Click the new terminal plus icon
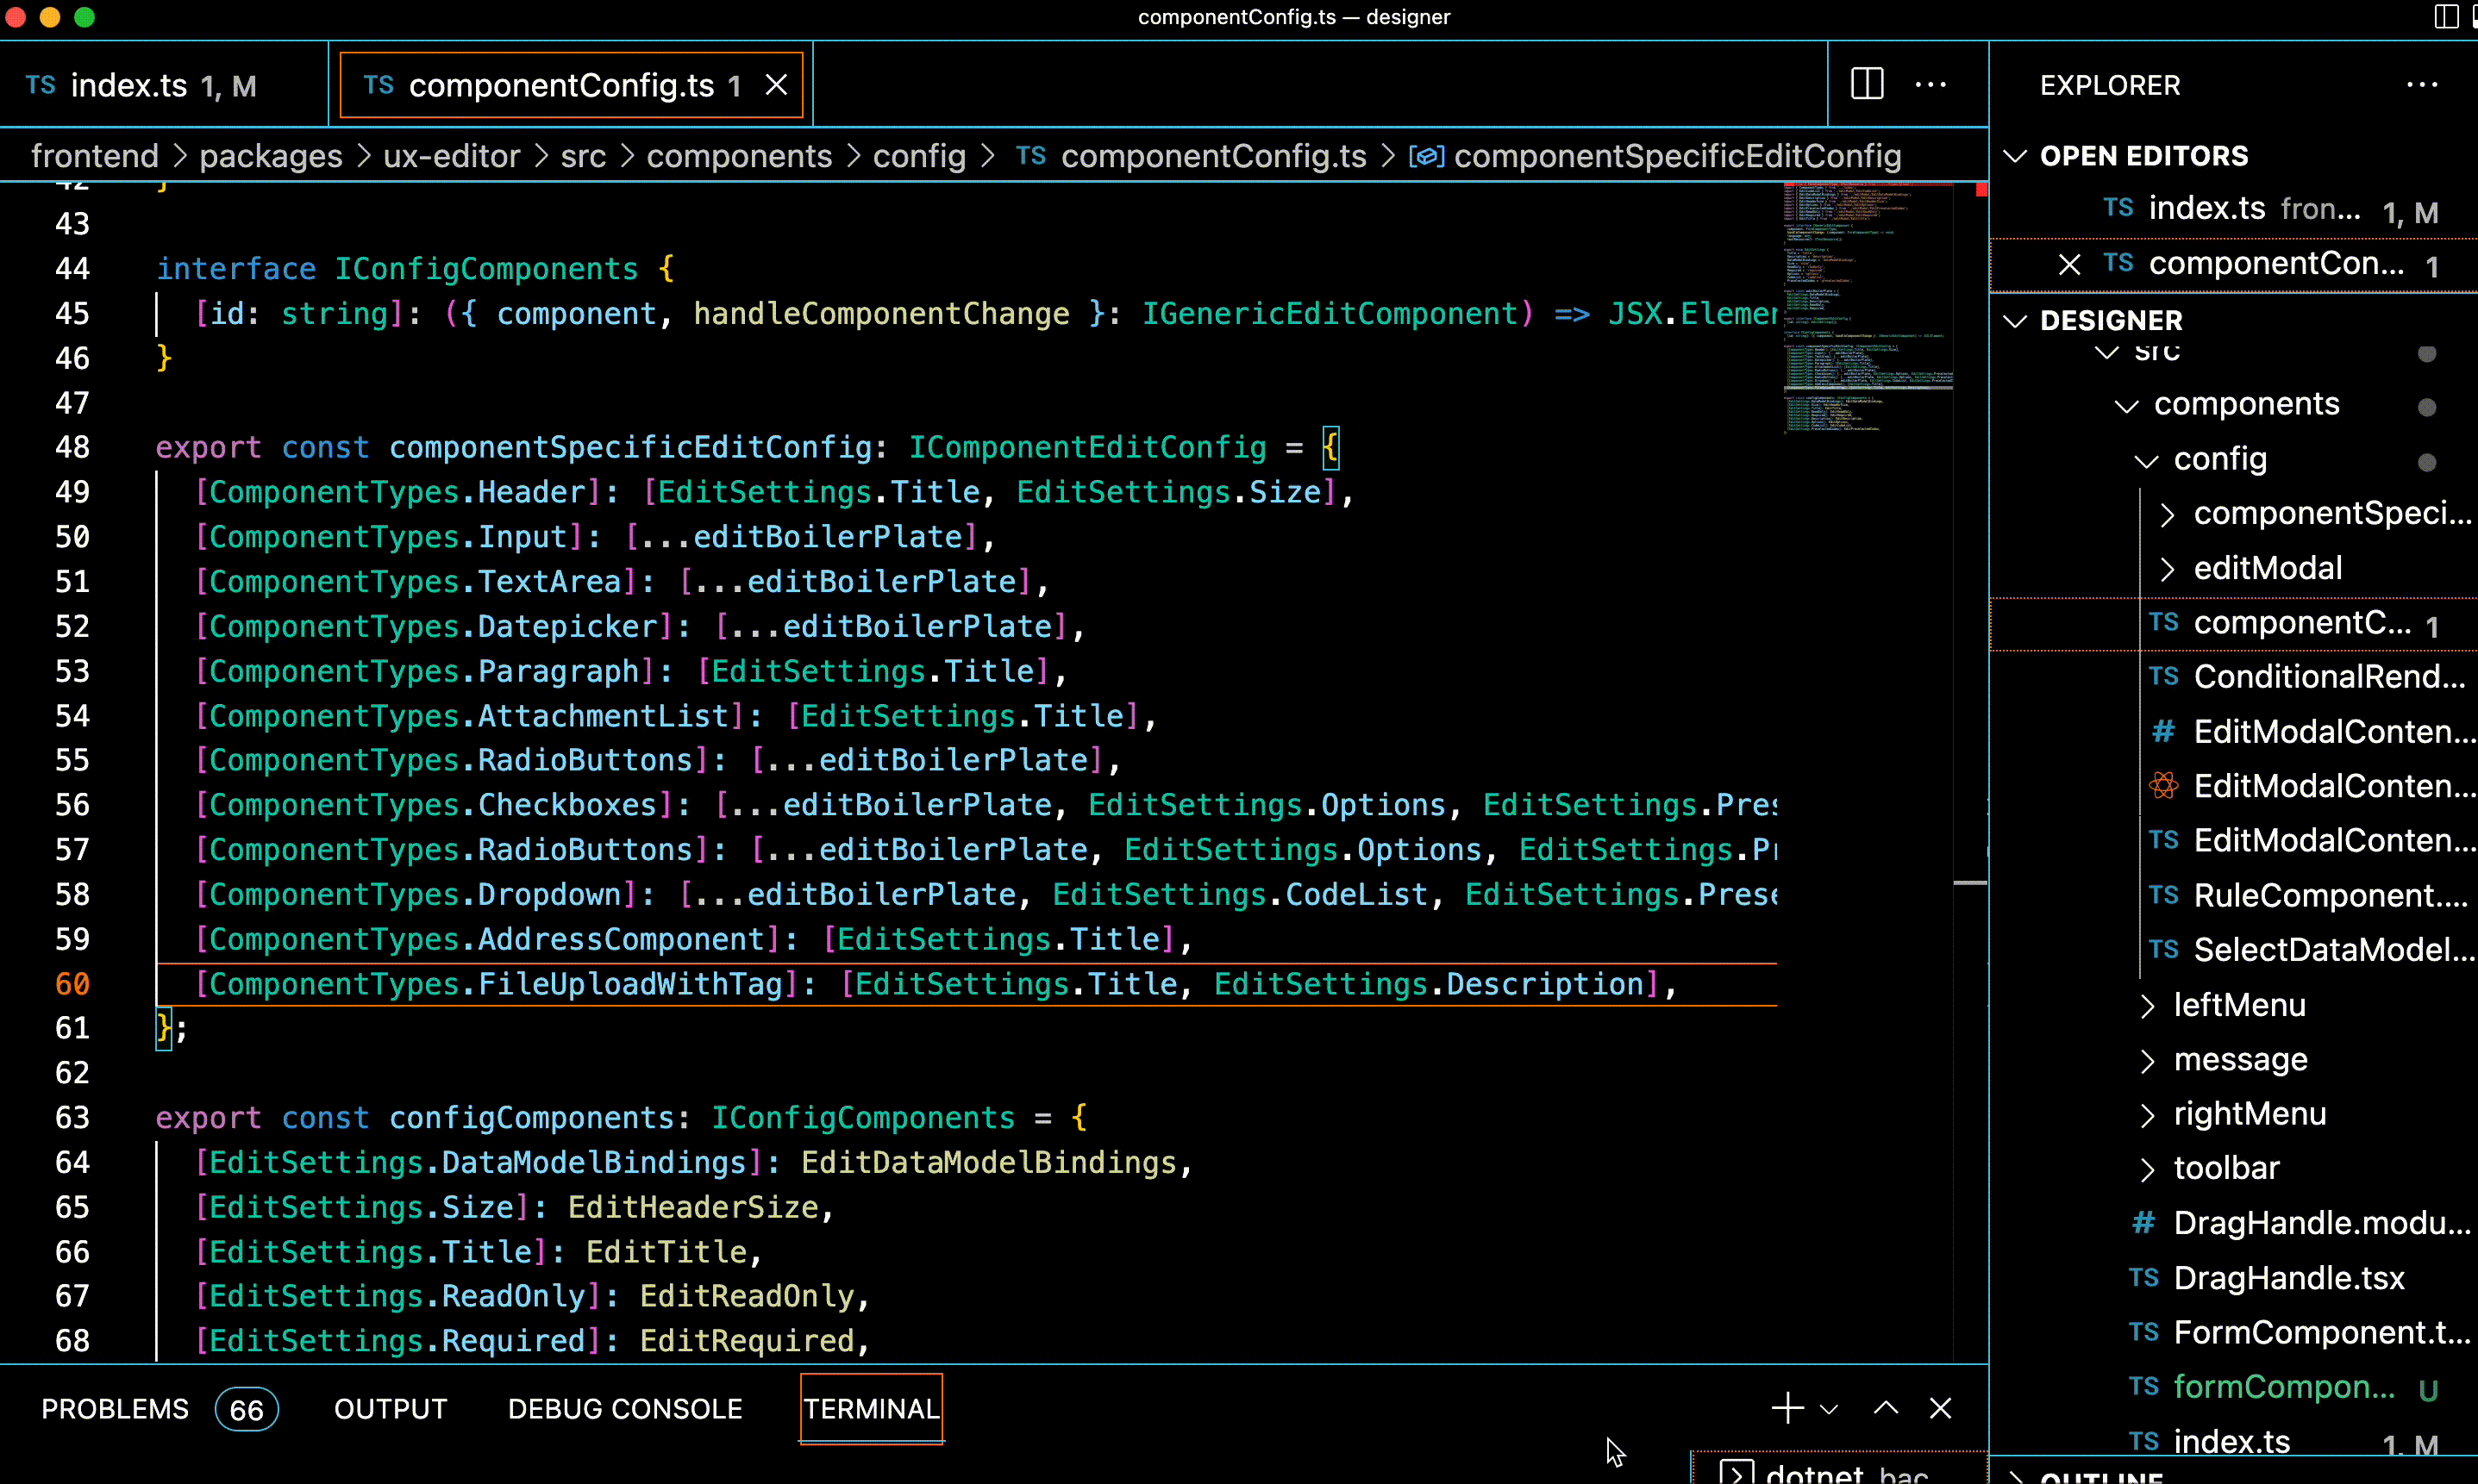 1787,1408
